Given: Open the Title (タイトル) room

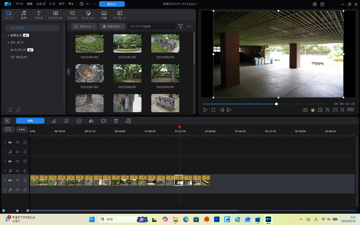Looking at the screenshot, I should tap(39, 15).
